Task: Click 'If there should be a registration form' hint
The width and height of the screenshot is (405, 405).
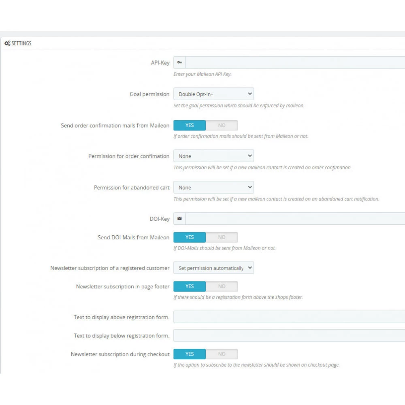Action: 238,297
